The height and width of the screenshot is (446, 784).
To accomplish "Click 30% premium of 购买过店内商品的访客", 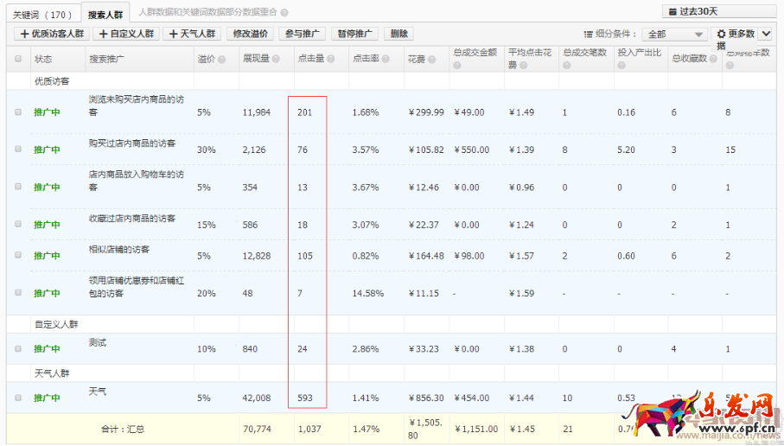I will coord(207,150).
